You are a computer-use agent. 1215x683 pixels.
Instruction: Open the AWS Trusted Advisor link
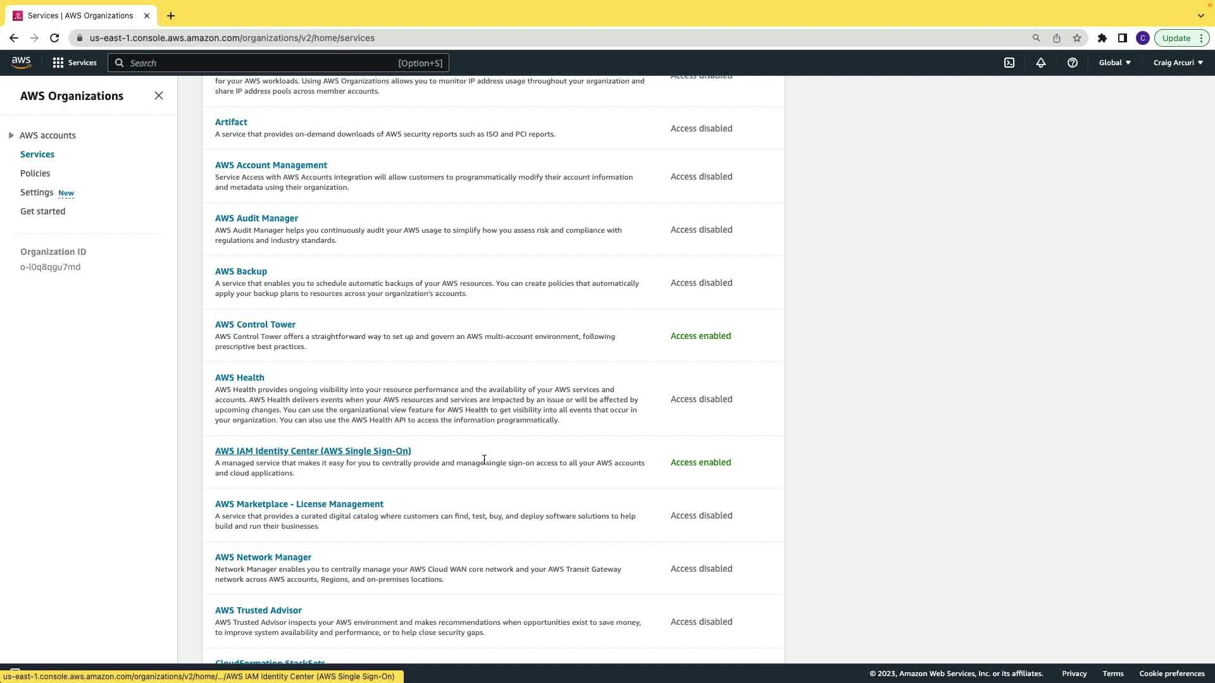(x=258, y=610)
